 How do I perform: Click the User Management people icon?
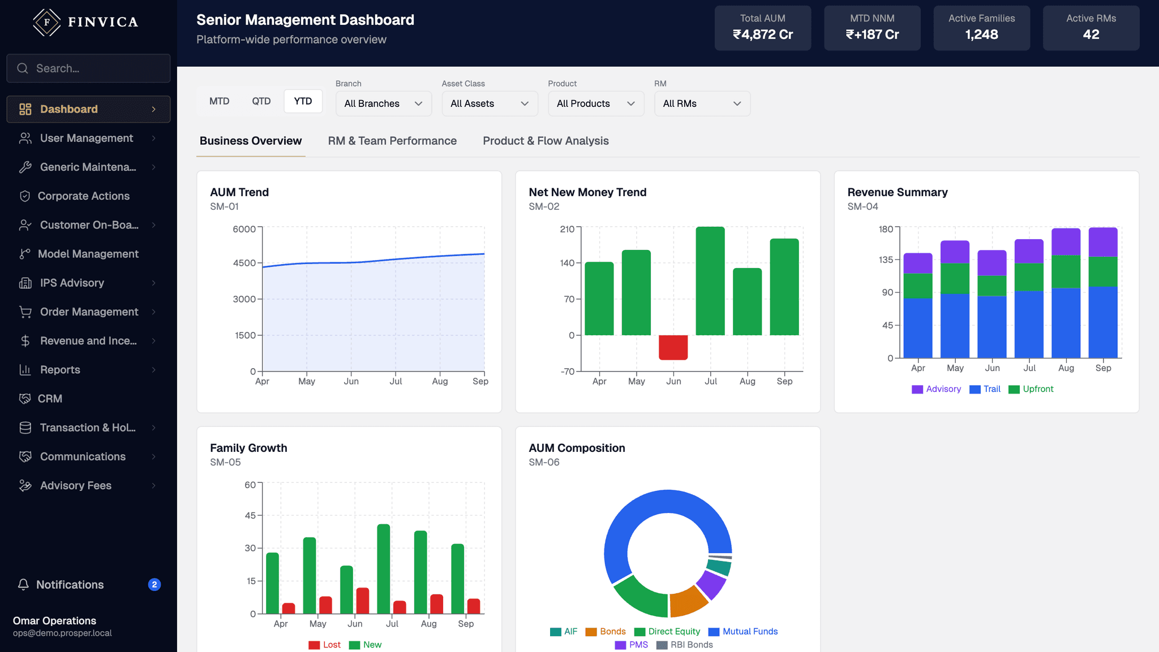25,138
